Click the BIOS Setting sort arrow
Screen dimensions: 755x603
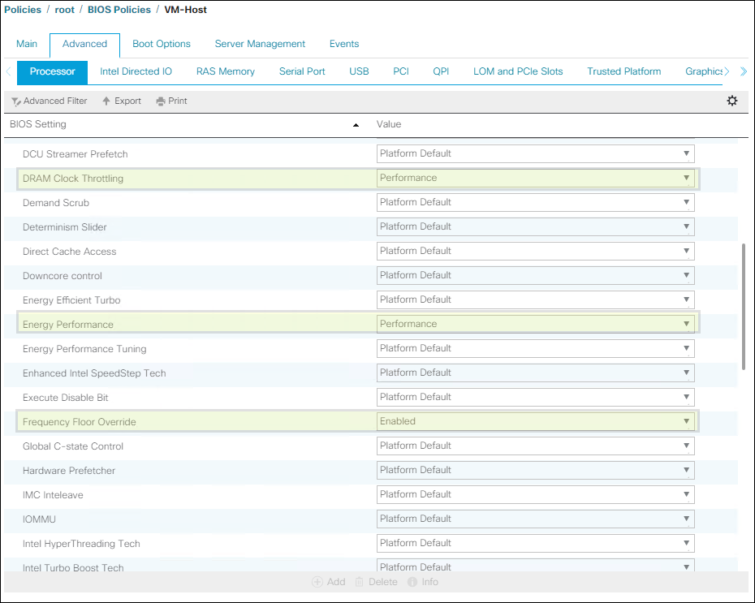click(356, 125)
